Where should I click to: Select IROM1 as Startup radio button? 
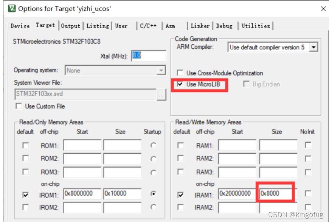coord(154,194)
